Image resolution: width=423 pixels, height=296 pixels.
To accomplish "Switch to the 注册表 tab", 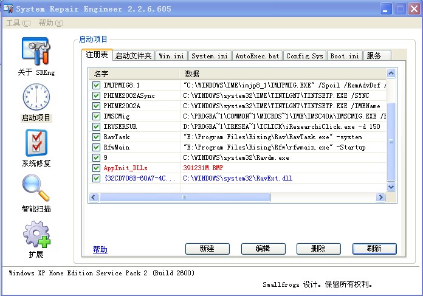I will [97, 55].
